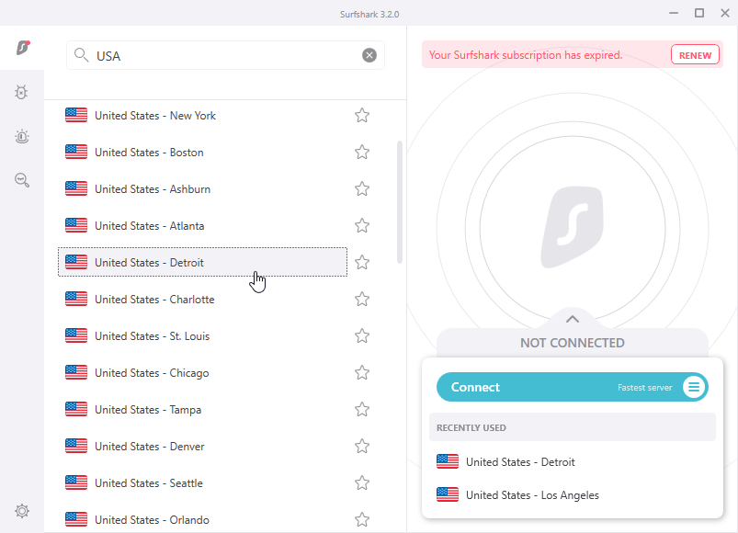Click the magnifier icon in search box
738x533 pixels.
(x=82, y=55)
